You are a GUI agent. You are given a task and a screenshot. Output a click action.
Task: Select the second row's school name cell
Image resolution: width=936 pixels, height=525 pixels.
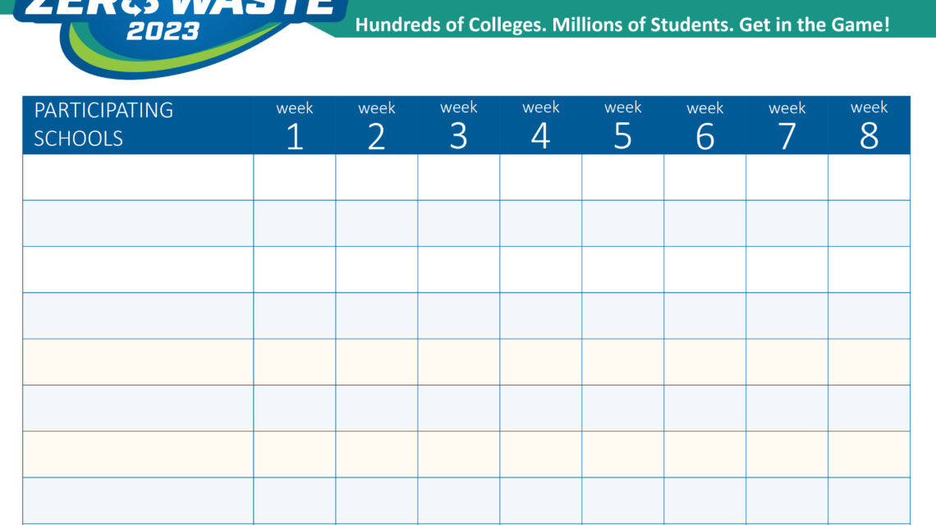pyautogui.click(x=137, y=223)
